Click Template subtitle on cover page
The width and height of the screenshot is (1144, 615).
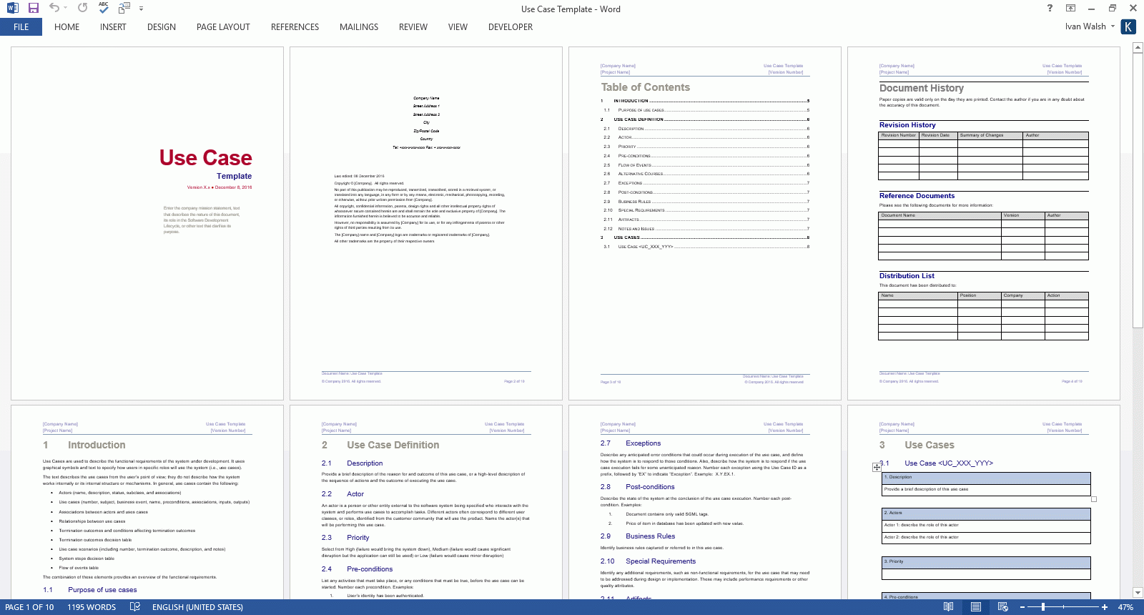pos(234,176)
